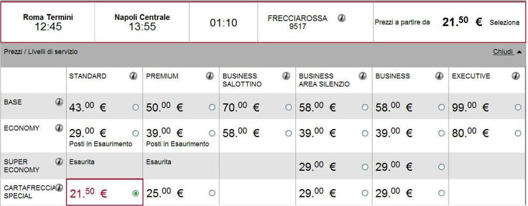Open info icon for BASE fare row
The image size is (528, 206).
pos(59,102)
